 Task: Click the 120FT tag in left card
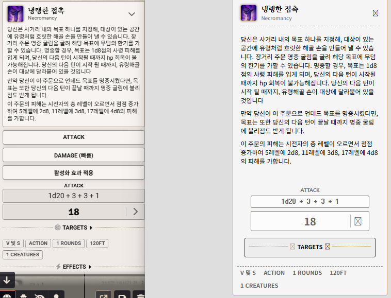97,243
